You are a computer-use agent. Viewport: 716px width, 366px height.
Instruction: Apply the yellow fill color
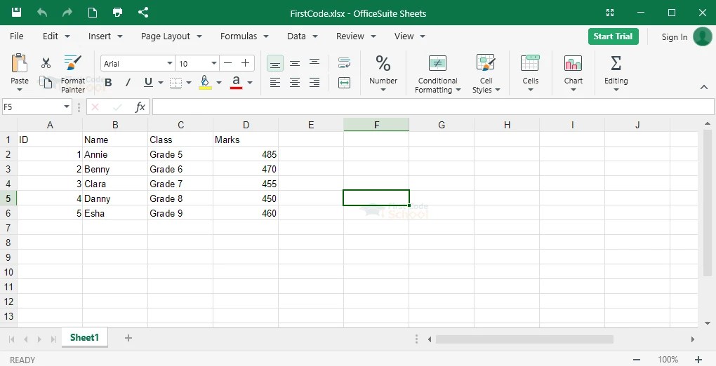[205, 82]
